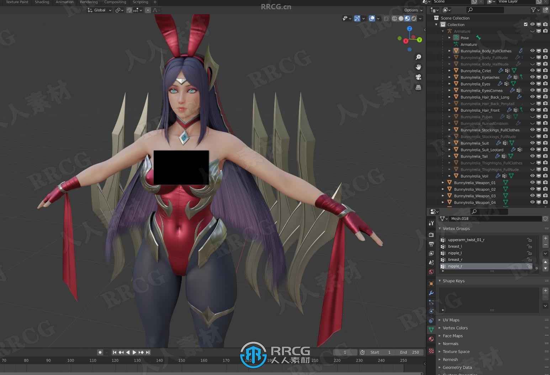Open the Render properties tab
Viewport: 550px width, 375px height.
(431, 235)
